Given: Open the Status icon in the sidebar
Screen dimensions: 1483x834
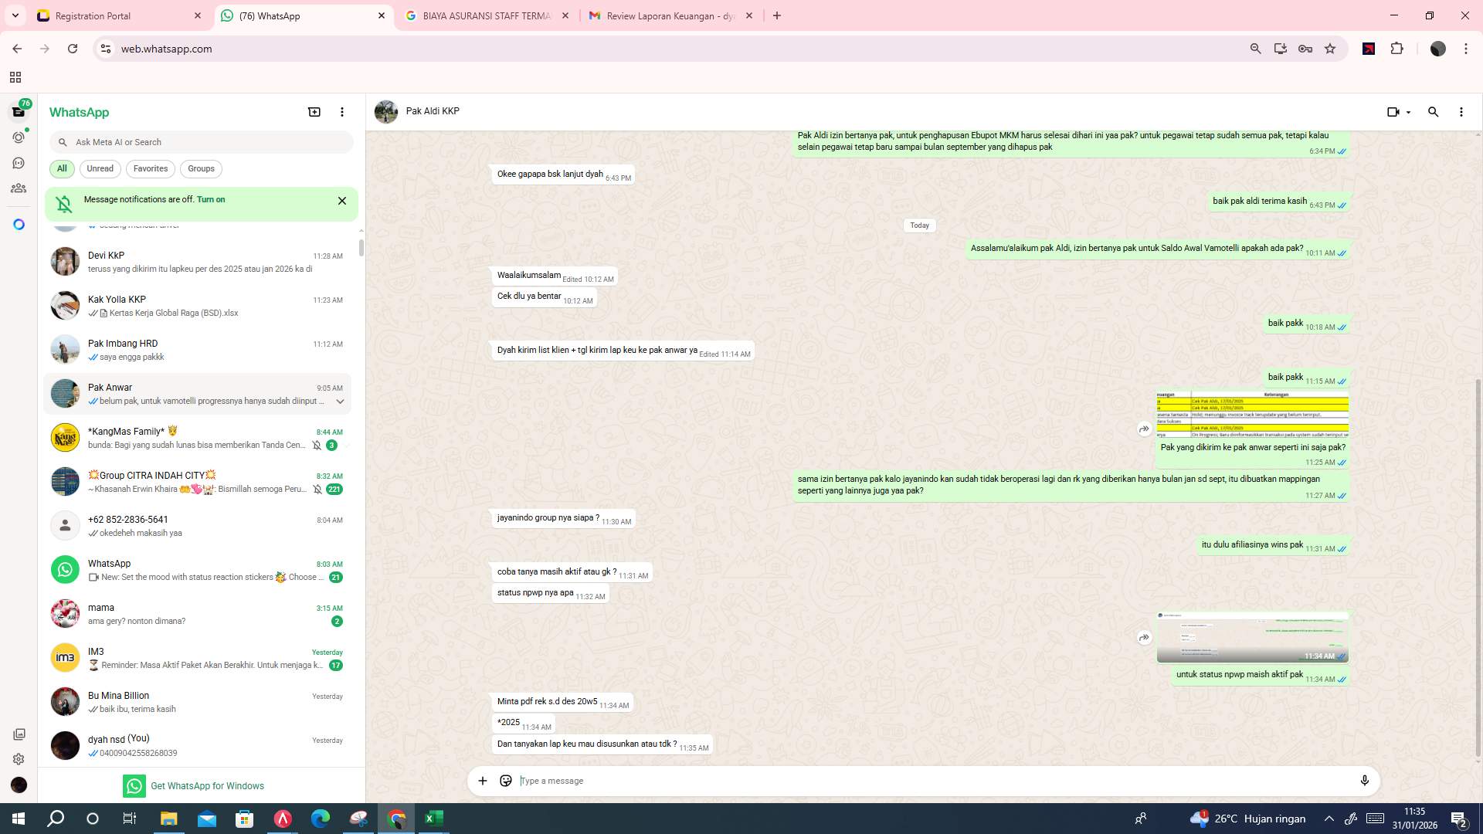Looking at the screenshot, I should (x=19, y=137).
